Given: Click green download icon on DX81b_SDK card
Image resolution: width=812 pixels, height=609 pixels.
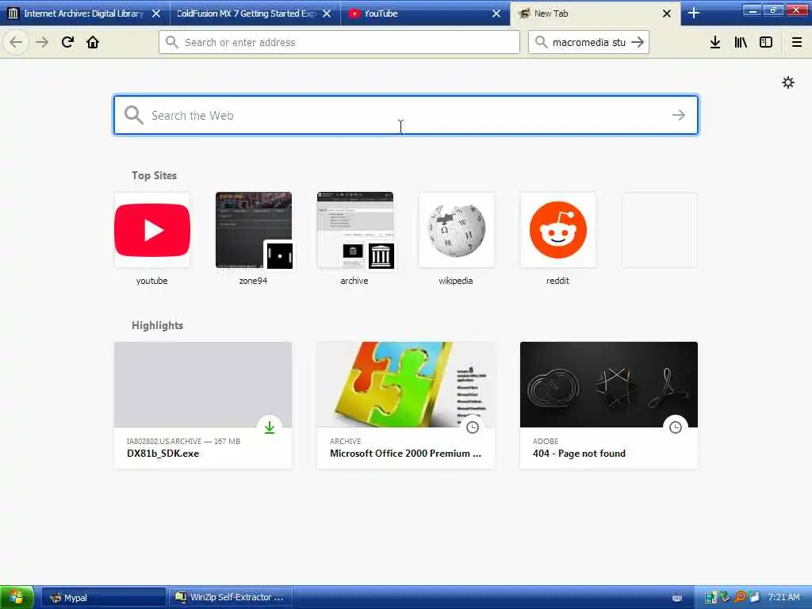Looking at the screenshot, I should (270, 427).
